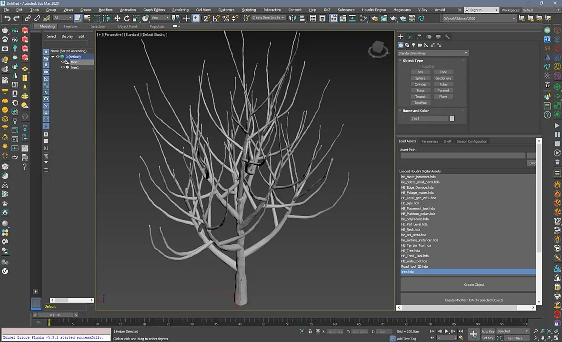Hide the 0 (default) layer via eye icon
The width and height of the screenshot is (562, 342).
pyautogui.click(x=58, y=57)
